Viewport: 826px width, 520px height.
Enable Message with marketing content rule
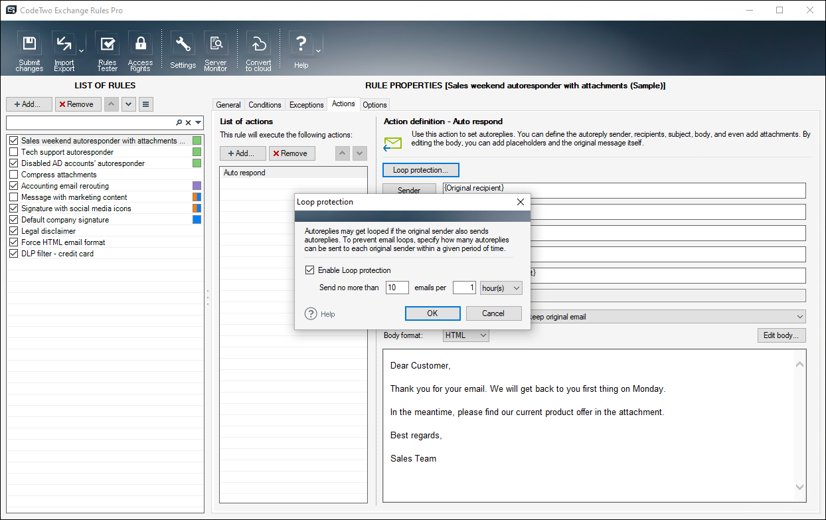coord(14,197)
